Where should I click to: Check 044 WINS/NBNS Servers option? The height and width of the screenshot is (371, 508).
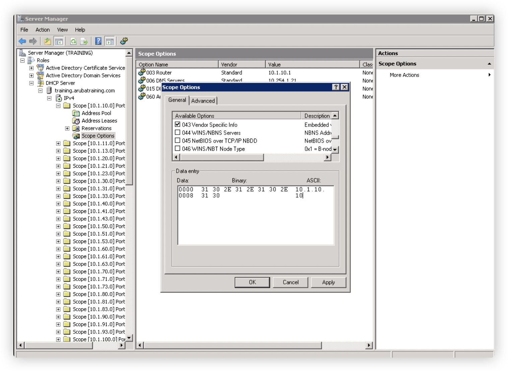point(178,133)
